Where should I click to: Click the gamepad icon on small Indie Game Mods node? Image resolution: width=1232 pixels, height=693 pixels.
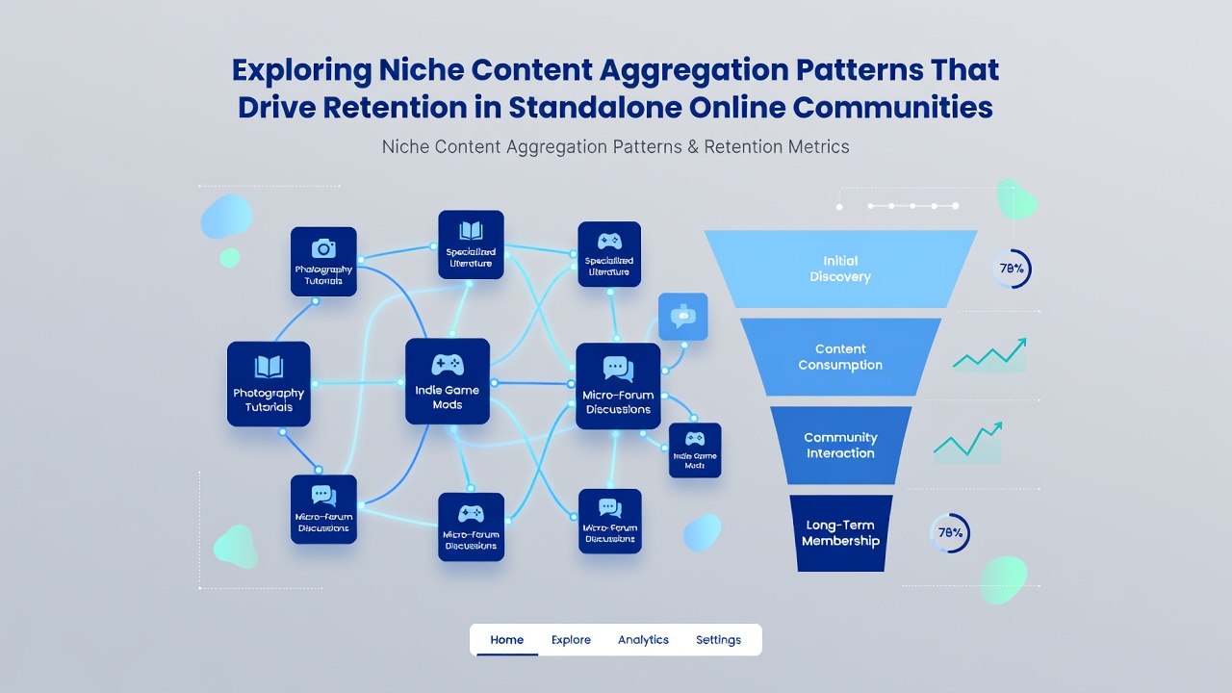click(x=695, y=439)
